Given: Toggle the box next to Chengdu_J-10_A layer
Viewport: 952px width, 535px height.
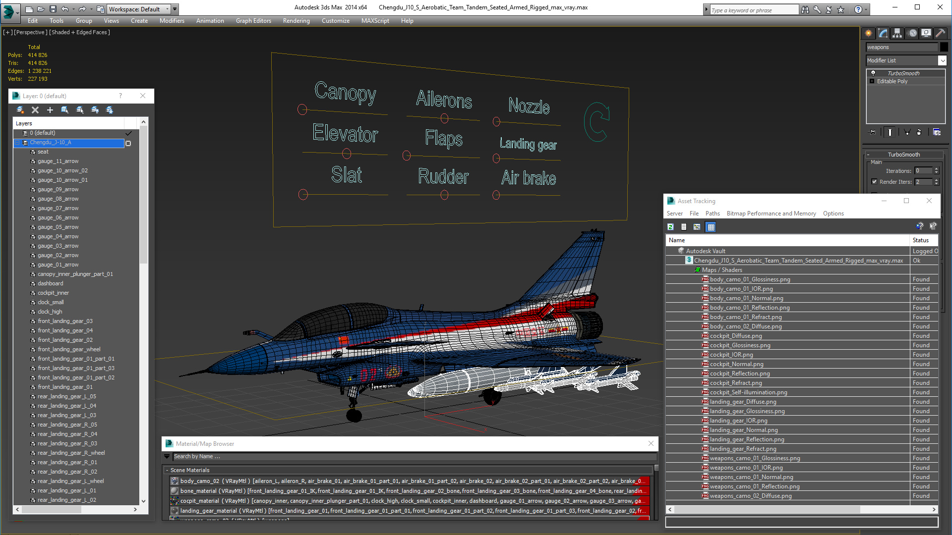Looking at the screenshot, I should click(128, 143).
